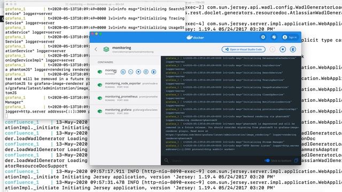Click monitoring_prometheus cube icon
Viewport: 342px width, 192px height.
point(100,98)
